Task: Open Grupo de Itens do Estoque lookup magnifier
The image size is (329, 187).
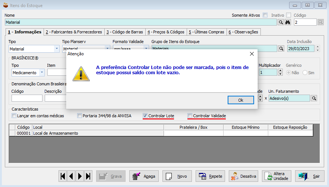Action: 281,49
